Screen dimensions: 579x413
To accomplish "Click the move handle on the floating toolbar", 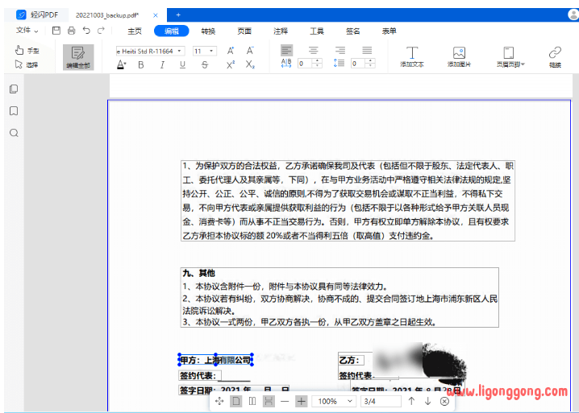I will point(219,401).
